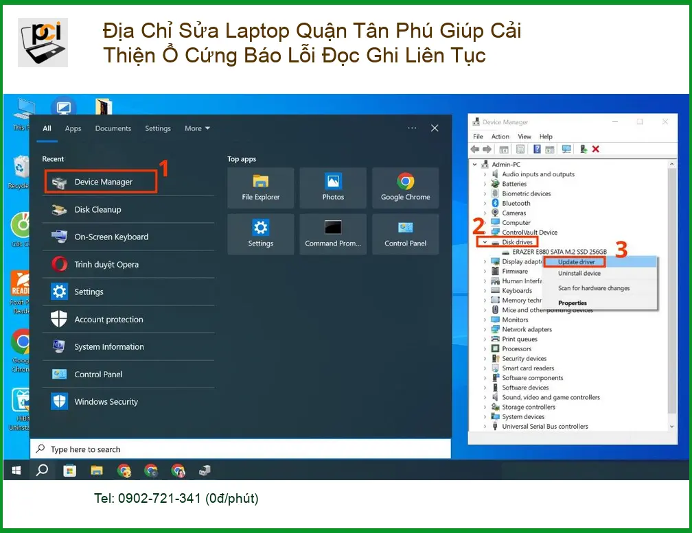This screenshot has width=692, height=533.
Task: Open Windows Security from Recent list
Action: (128, 401)
